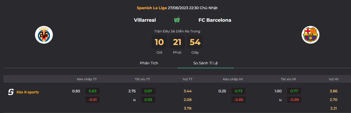Select first-half handicap odds 0.73
351x113 pixels.
(238, 91)
